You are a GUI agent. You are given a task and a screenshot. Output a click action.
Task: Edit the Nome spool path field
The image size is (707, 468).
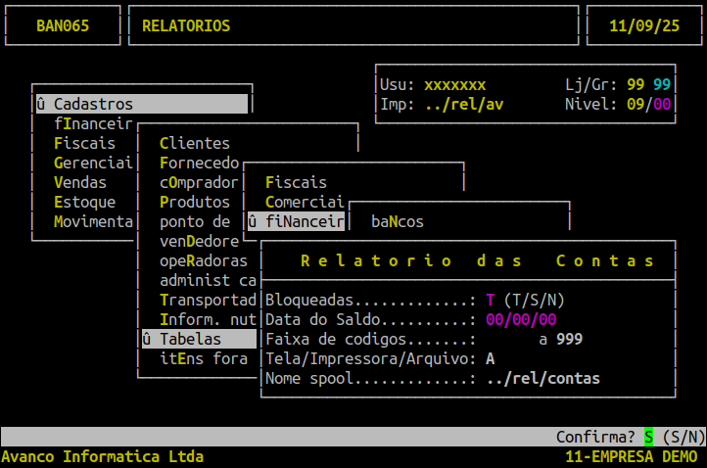point(542,378)
